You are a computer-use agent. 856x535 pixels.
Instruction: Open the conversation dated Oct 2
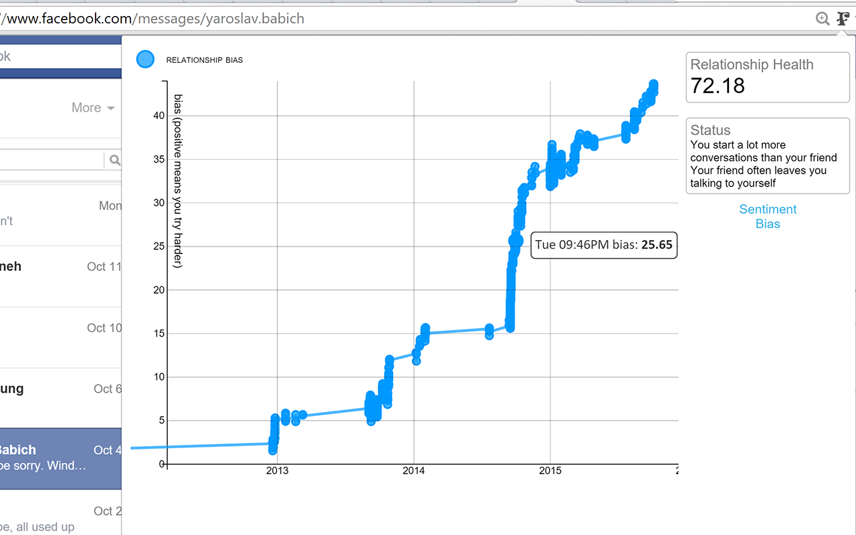coord(61,512)
